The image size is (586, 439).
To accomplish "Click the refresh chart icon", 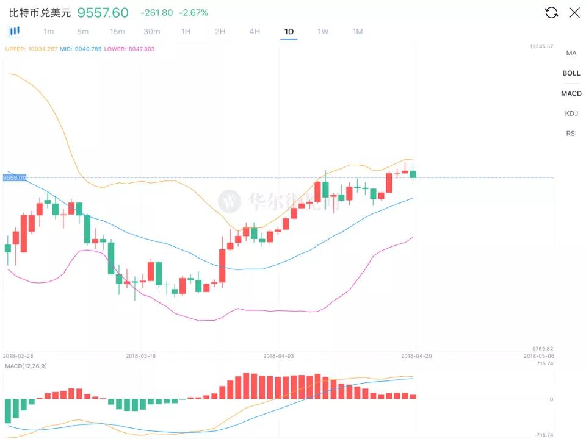I will point(551,13).
